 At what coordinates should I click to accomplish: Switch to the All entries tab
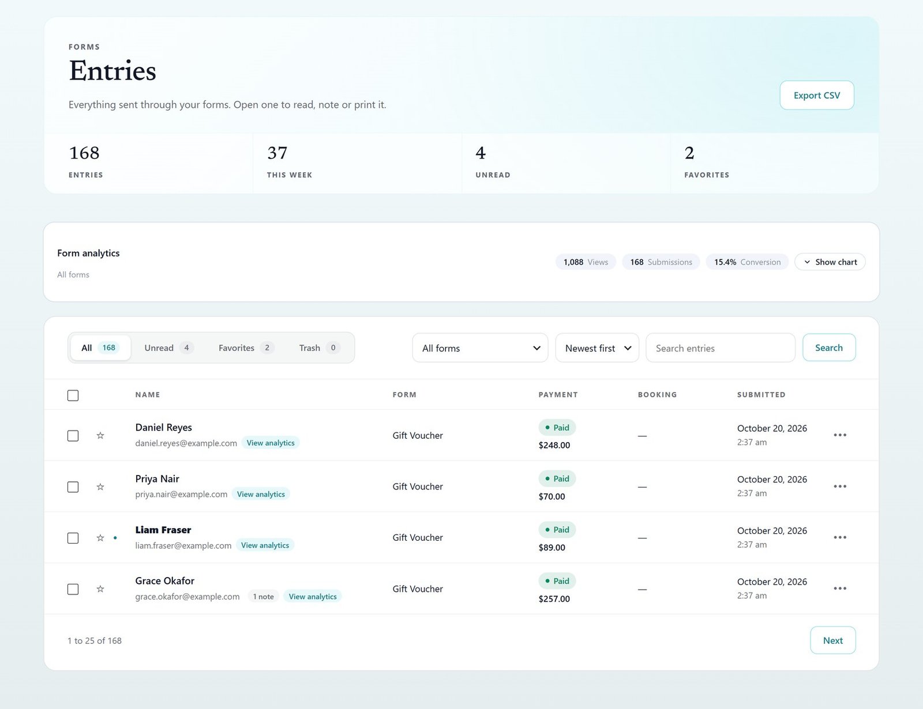(100, 348)
